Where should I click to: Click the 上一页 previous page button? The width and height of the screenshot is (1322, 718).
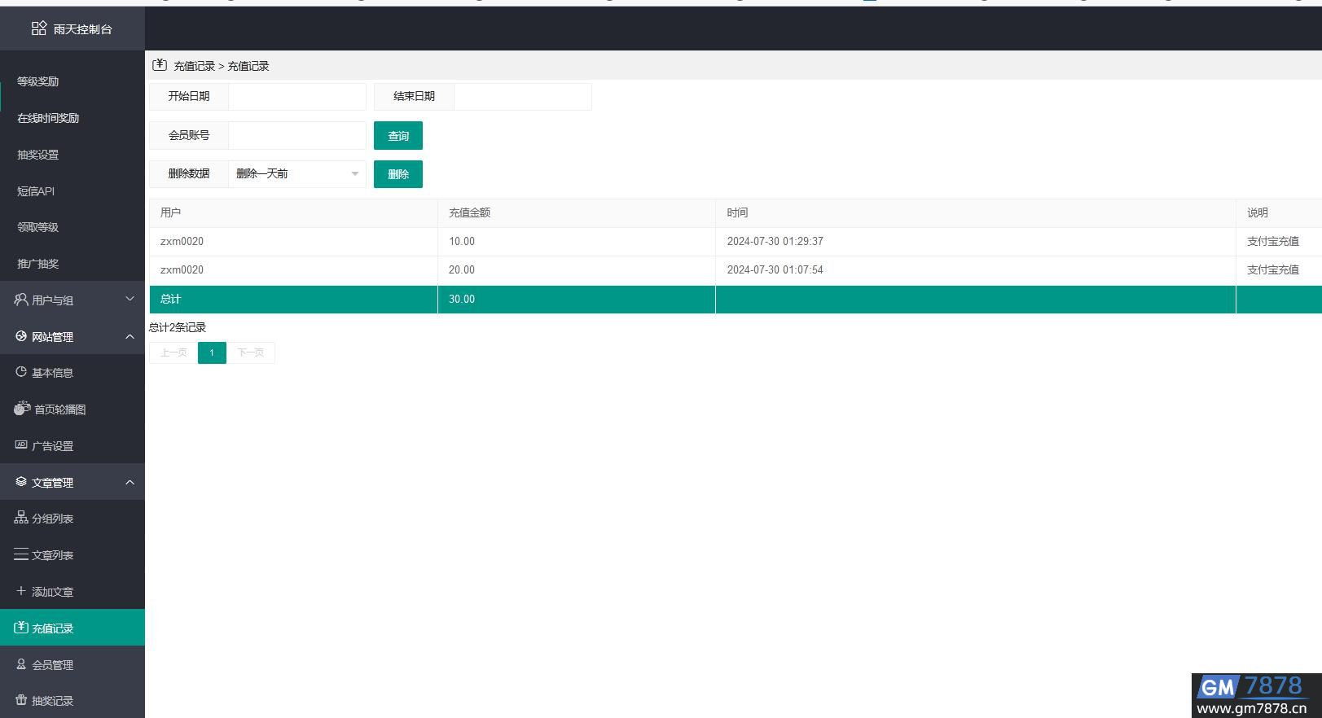pyautogui.click(x=173, y=352)
